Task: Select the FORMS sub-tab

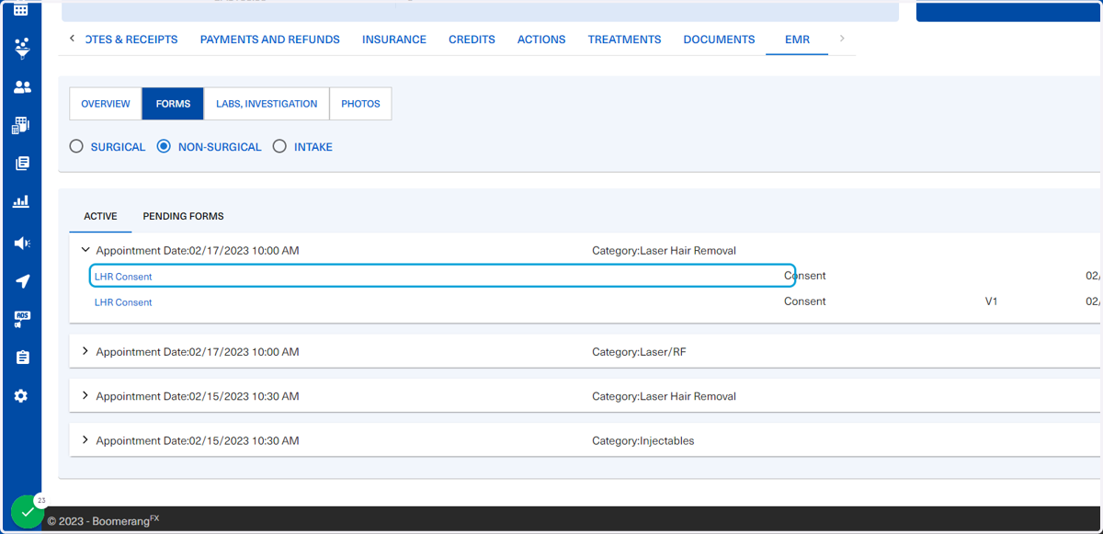Action: coord(173,104)
